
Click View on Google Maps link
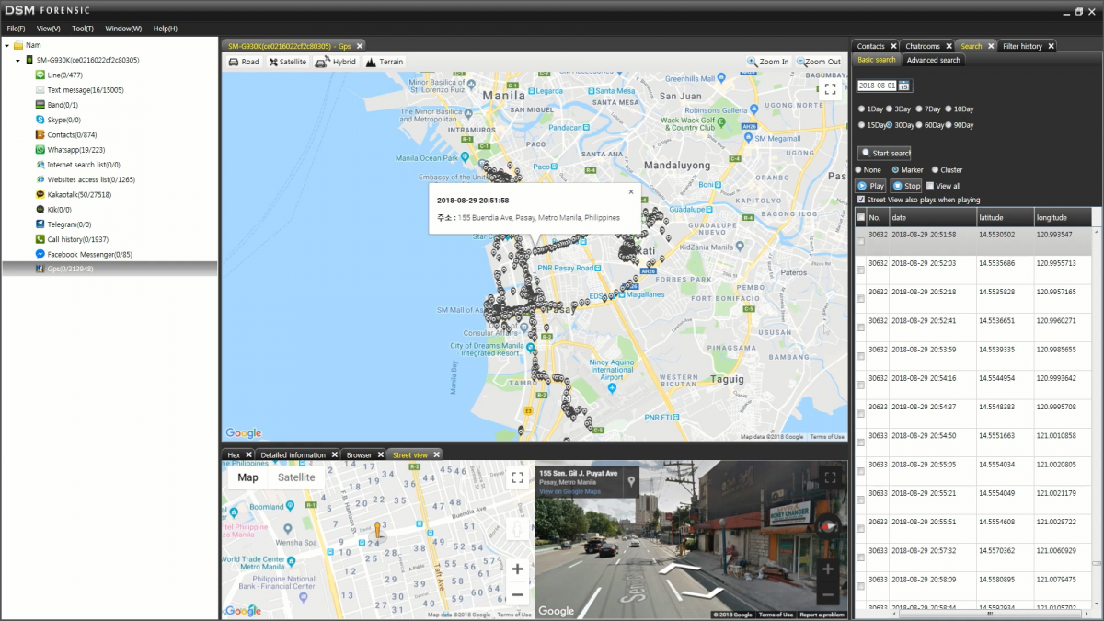point(569,491)
